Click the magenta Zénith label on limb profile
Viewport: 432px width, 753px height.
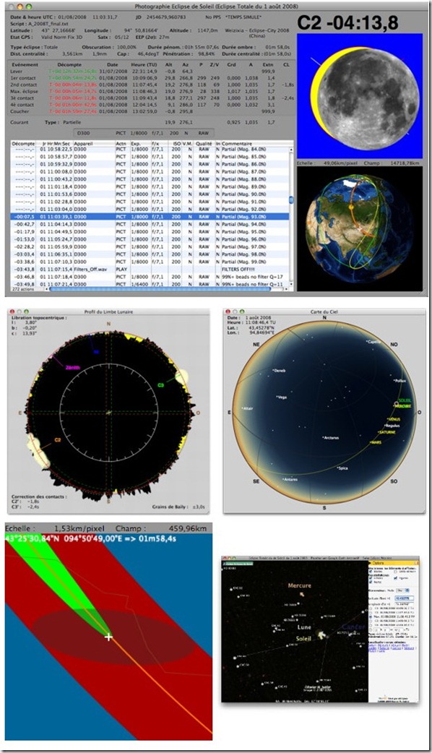[73, 367]
